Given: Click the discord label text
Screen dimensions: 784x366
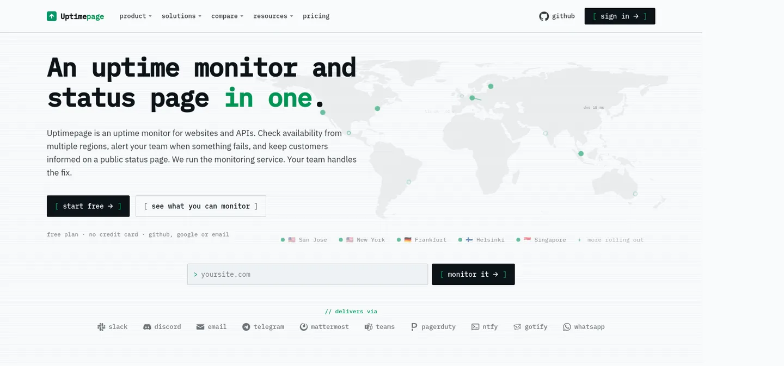Looking at the screenshot, I should [x=168, y=327].
